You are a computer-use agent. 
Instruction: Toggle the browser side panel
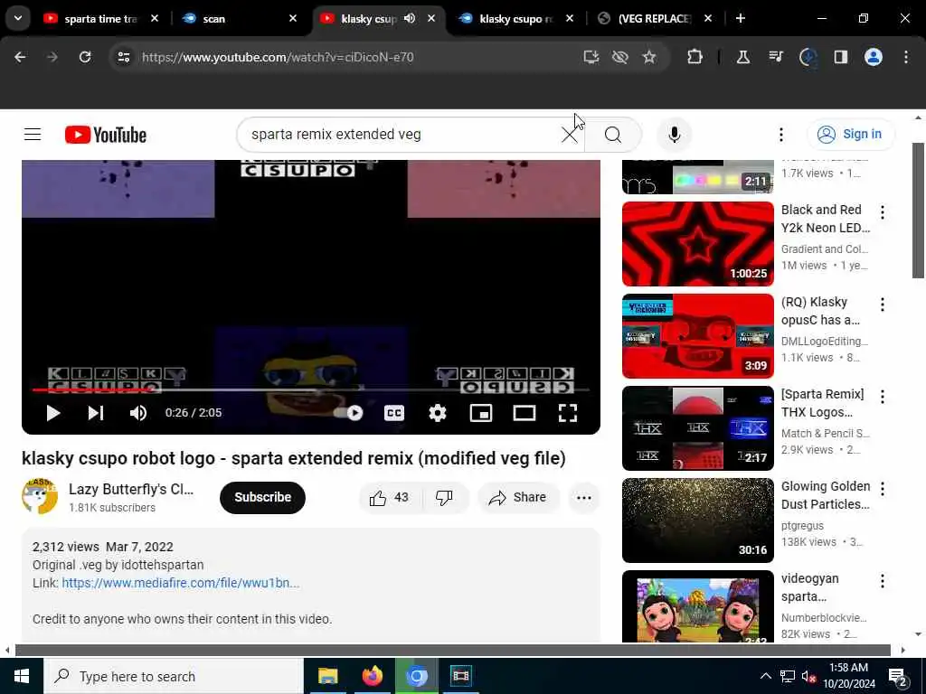pos(840,57)
